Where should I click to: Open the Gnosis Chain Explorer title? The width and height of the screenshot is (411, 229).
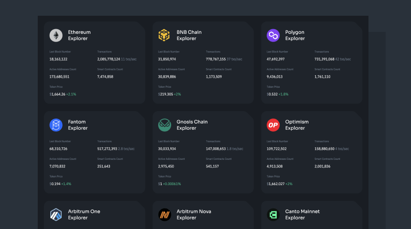(192, 125)
